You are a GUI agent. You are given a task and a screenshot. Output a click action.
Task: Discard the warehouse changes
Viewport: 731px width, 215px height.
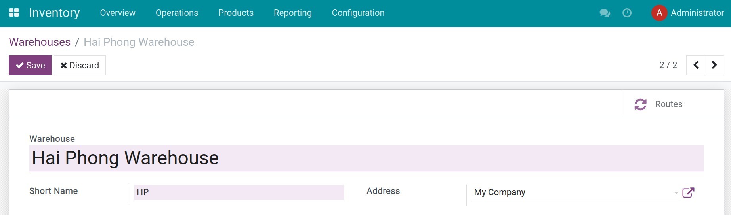(x=80, y=65)
